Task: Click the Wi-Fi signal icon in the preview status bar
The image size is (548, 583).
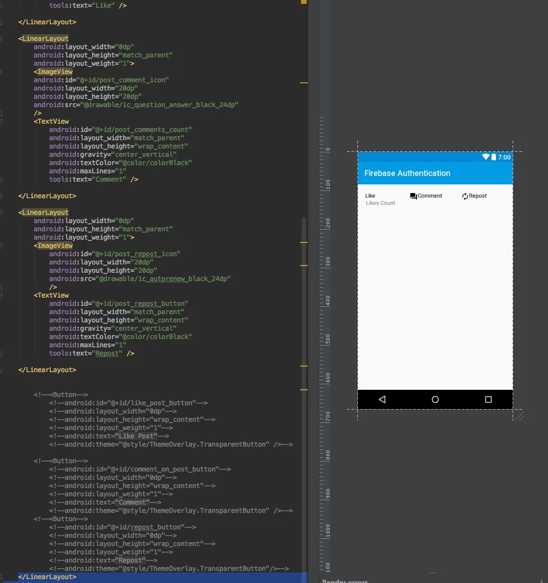Action: [486, 157]
